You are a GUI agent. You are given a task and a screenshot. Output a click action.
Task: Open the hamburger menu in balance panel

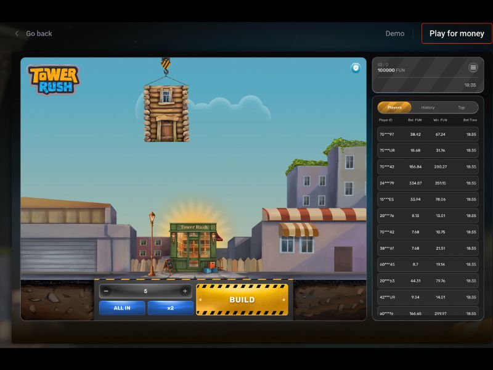473,68
